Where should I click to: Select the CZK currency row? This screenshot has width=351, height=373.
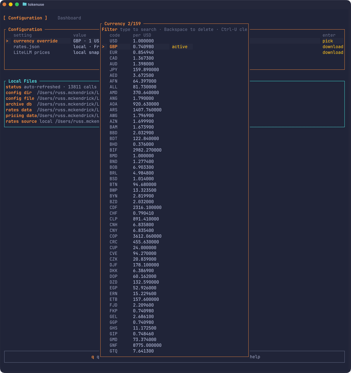(175, 259)
